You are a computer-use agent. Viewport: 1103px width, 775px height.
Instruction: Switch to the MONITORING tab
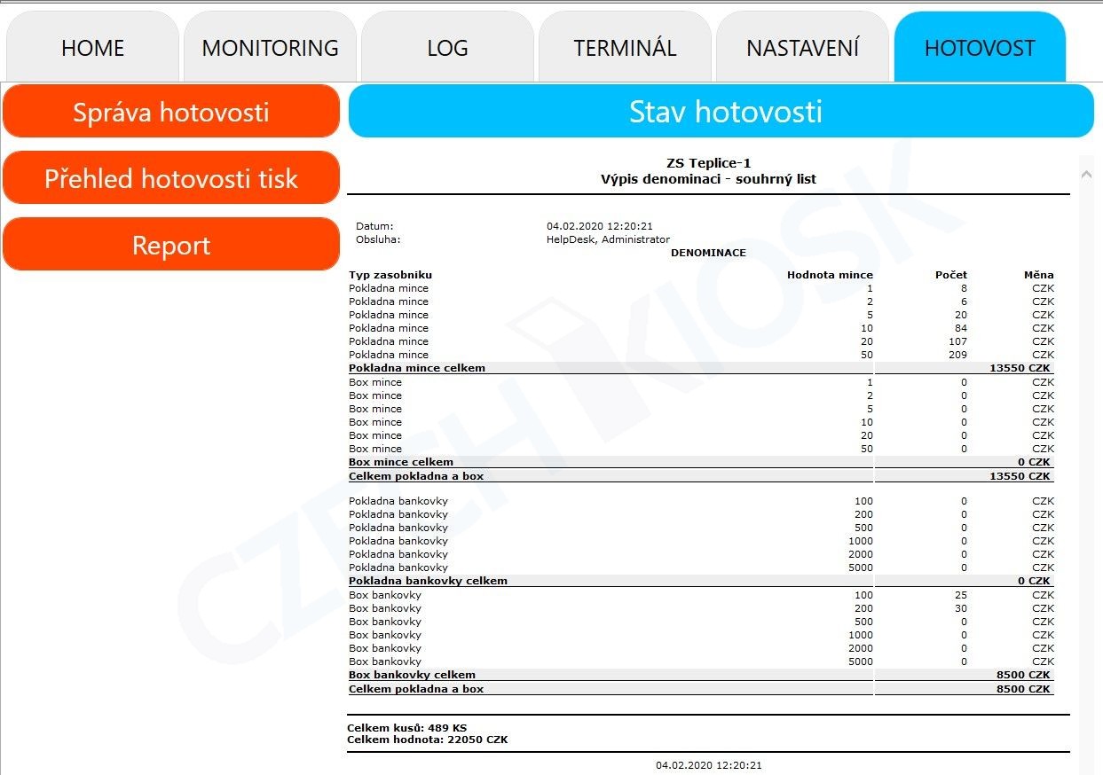270,47
